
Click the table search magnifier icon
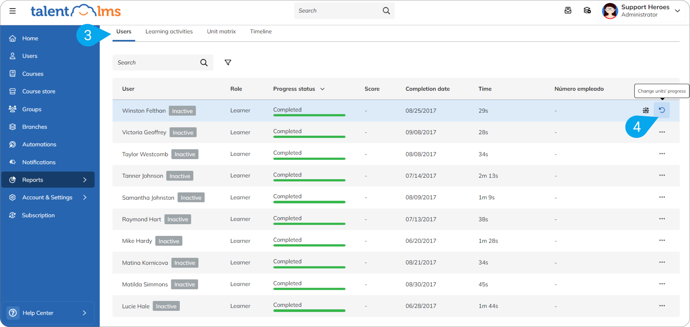pyautogui.click(x=204, y=63)
